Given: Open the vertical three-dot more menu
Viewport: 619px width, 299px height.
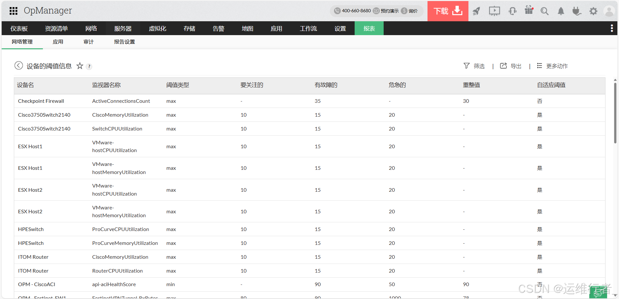Looking at the screenshot, I should (612, 28).
